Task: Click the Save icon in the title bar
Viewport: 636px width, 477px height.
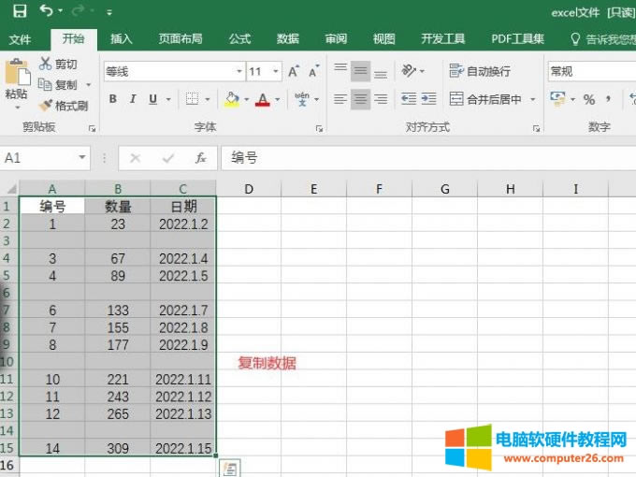Action: tap(19, 11)
